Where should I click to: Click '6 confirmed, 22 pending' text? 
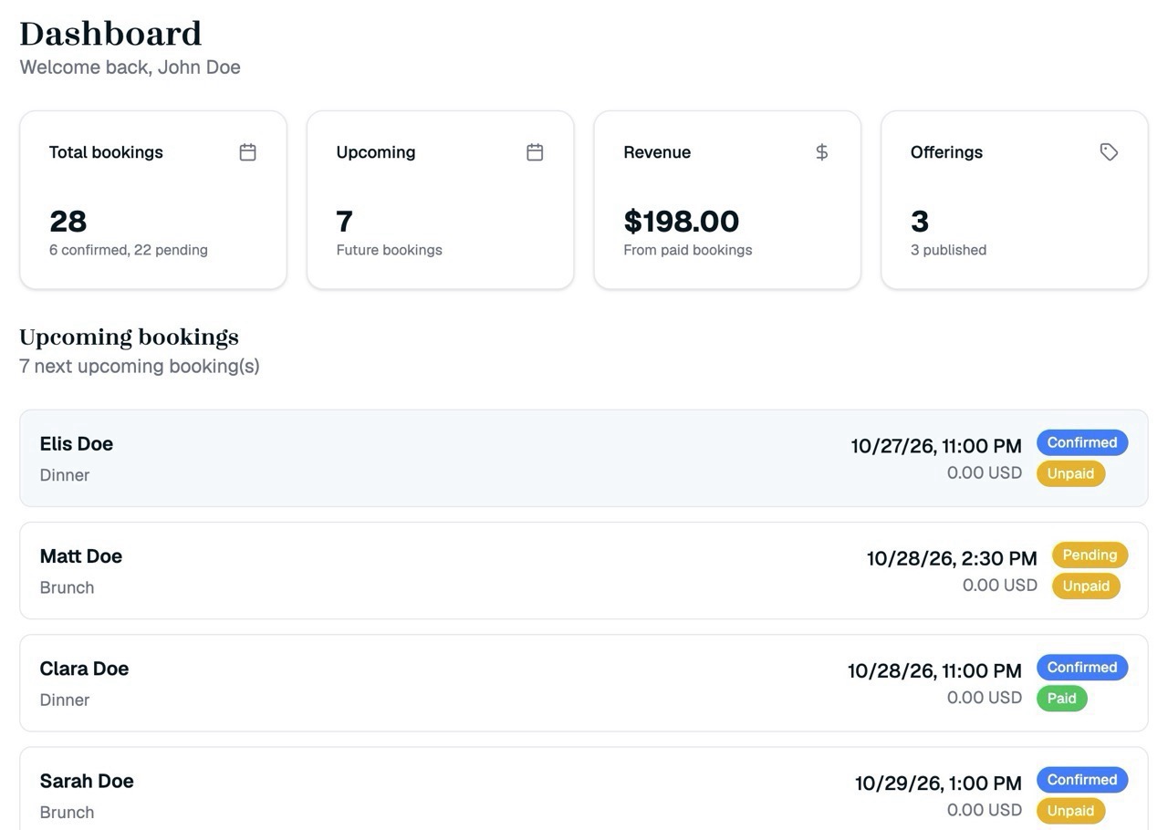129,250
